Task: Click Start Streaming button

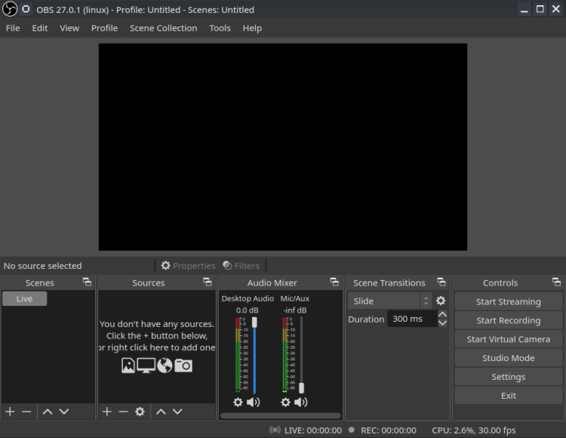Action: [508, 301]
